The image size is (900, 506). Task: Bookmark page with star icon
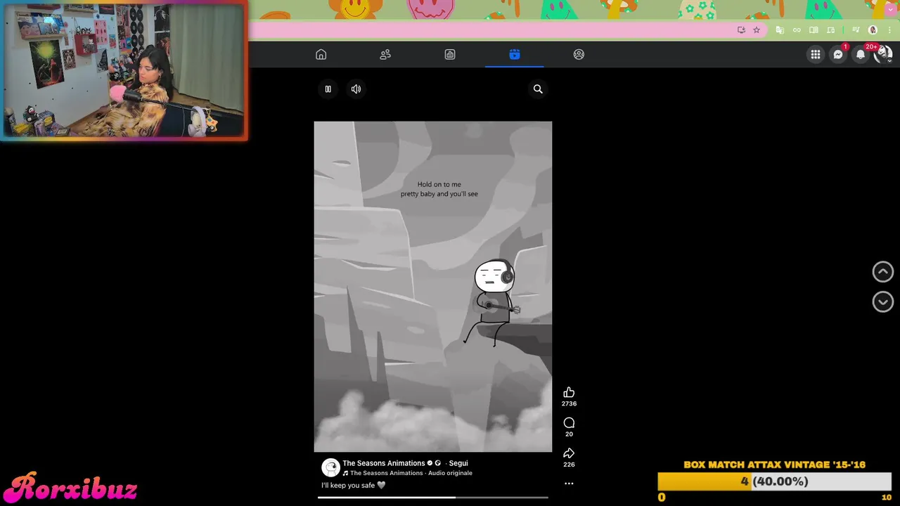point(757,30)
